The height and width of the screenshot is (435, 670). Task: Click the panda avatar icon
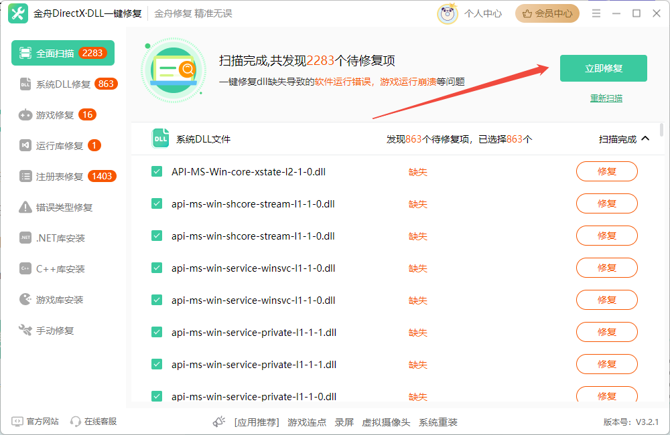[448, 13]
